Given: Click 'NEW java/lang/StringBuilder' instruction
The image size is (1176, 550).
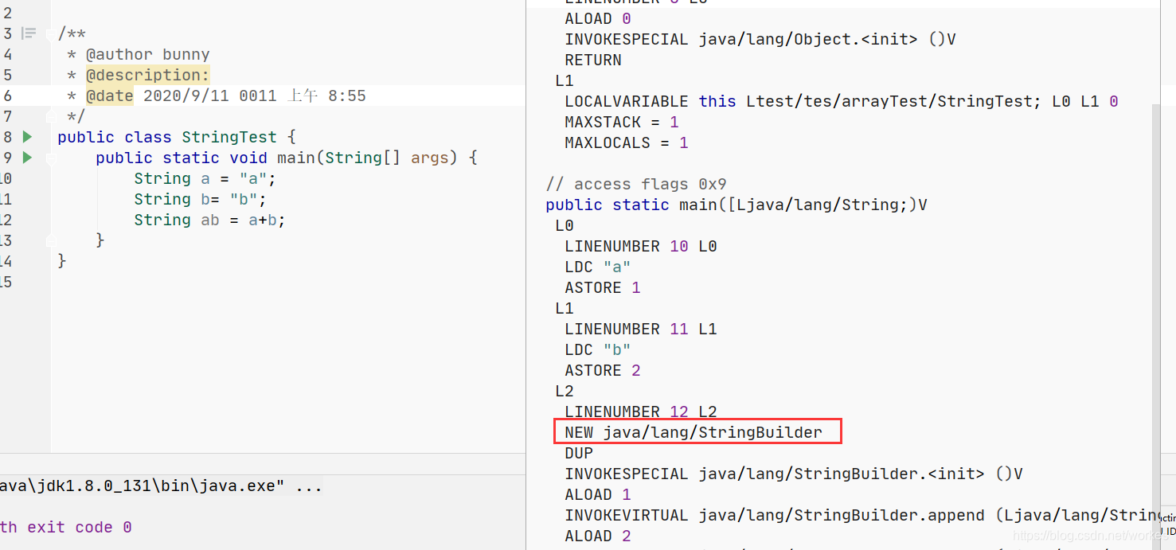Looking at the screenshot, I should 693,432.
